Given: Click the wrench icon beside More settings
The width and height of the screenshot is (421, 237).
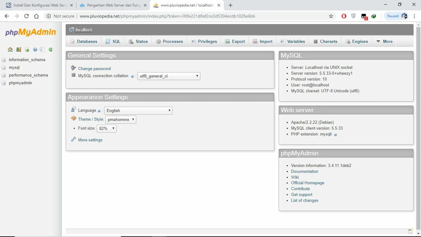Looking at the screenshot, I should tap(73, 139).
